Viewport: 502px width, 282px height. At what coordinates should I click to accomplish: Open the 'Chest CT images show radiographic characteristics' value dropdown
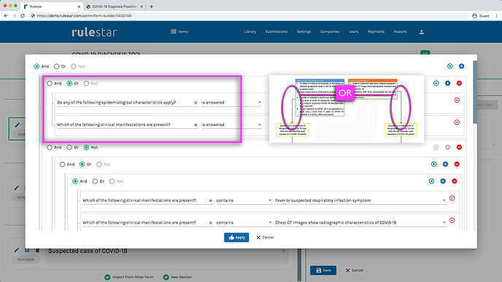360,222
